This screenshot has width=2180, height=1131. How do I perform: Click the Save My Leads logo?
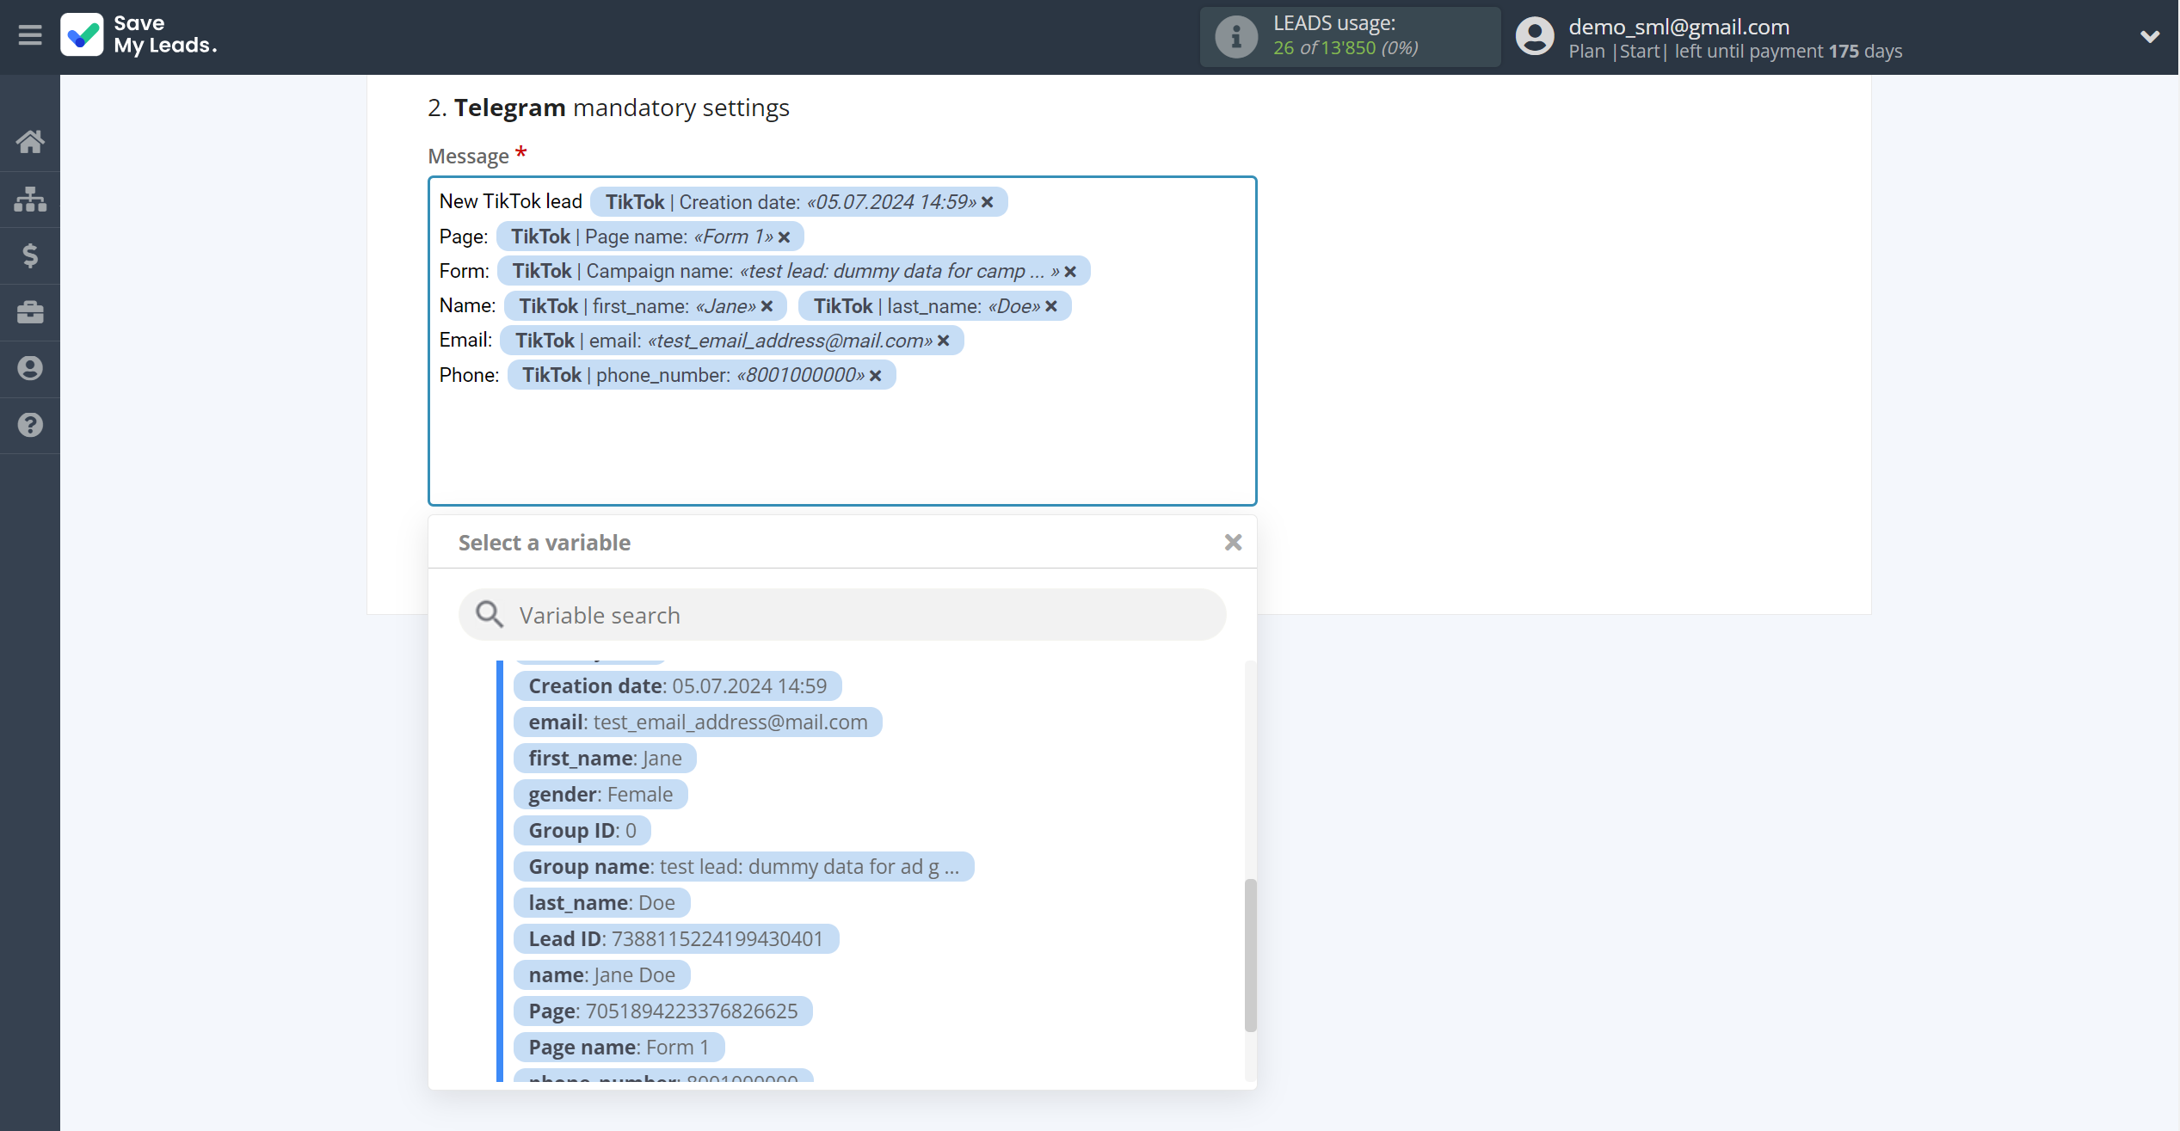[139, 35]
